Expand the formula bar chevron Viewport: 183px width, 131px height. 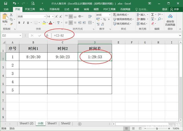pyautogui.click(x=180, y=35)
